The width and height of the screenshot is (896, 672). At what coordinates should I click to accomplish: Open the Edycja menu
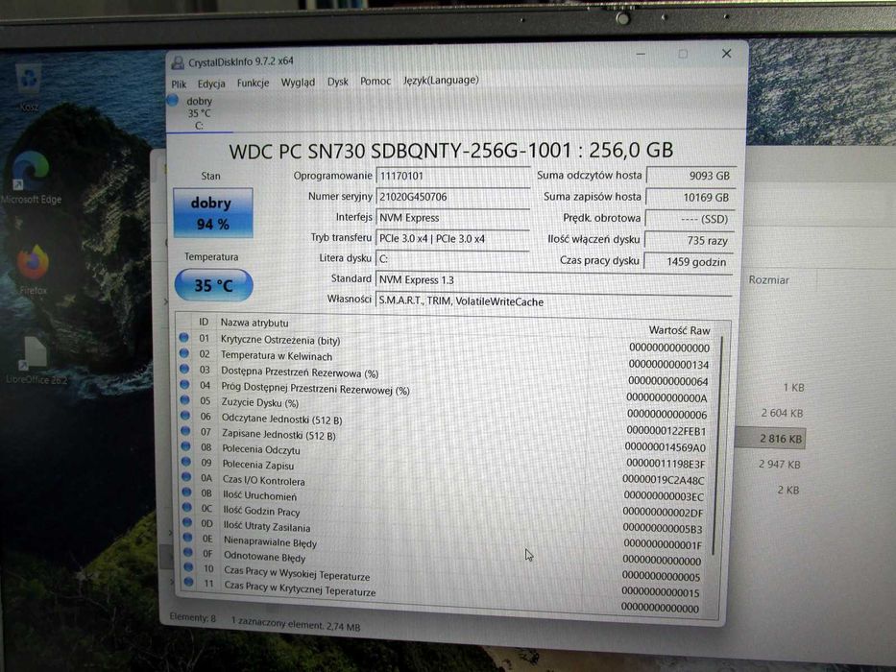(211, 84)
